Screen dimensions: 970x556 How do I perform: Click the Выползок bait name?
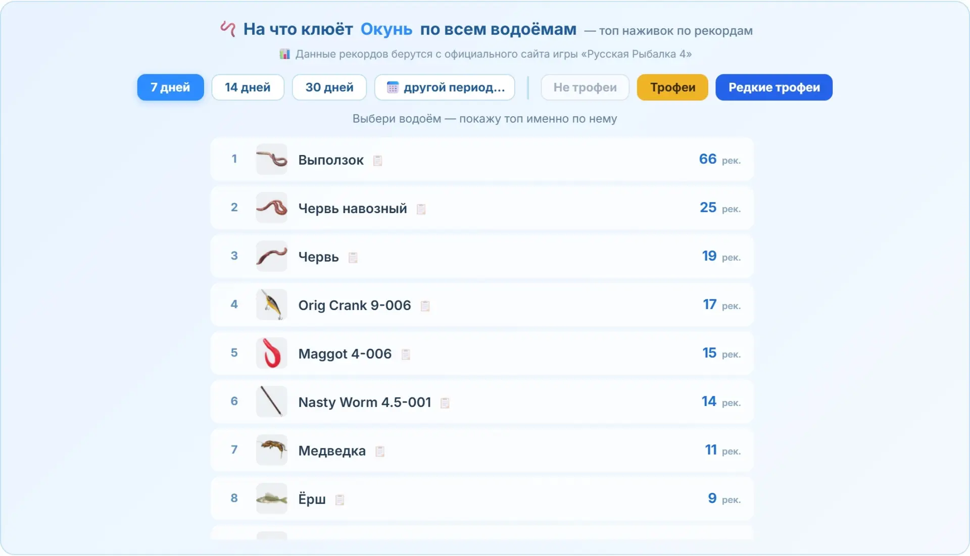point(331,160)
